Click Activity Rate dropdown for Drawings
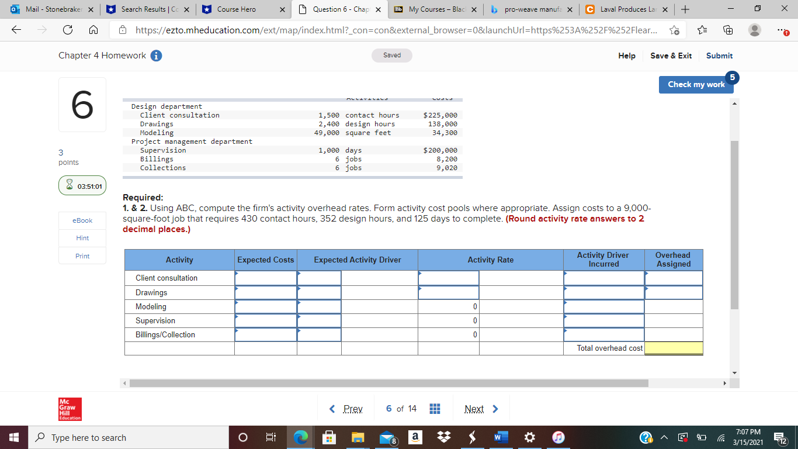Viewport: 798px width, 449px height. pyautogui.click(x=449, y=292)
